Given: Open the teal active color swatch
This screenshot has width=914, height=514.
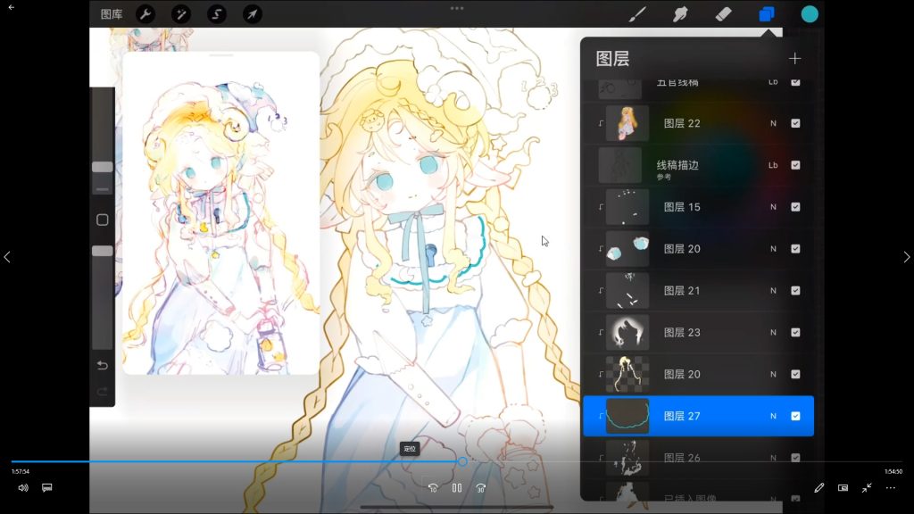Looking at the screenshot, I should pyautogui.click(x=809, y=14).
